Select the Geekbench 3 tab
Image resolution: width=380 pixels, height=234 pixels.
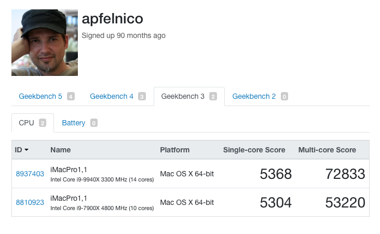pyautogui.click(x=183, y=96)
